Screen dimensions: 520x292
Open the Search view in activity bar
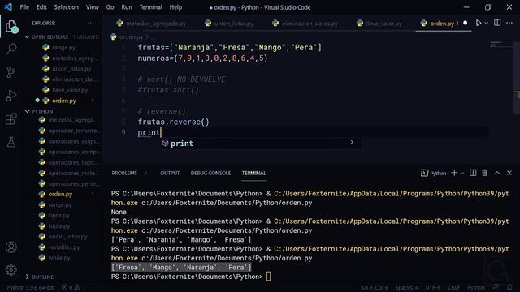click(x=11, y=49)
